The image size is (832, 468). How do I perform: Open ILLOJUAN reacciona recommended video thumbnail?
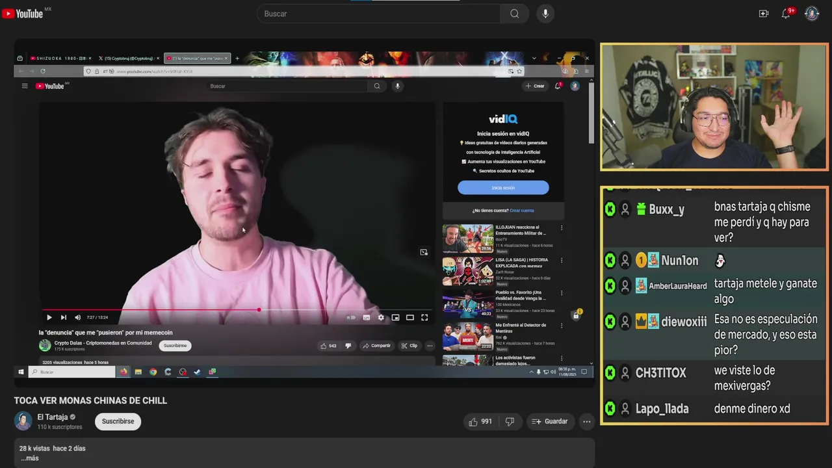coord(468,239)
